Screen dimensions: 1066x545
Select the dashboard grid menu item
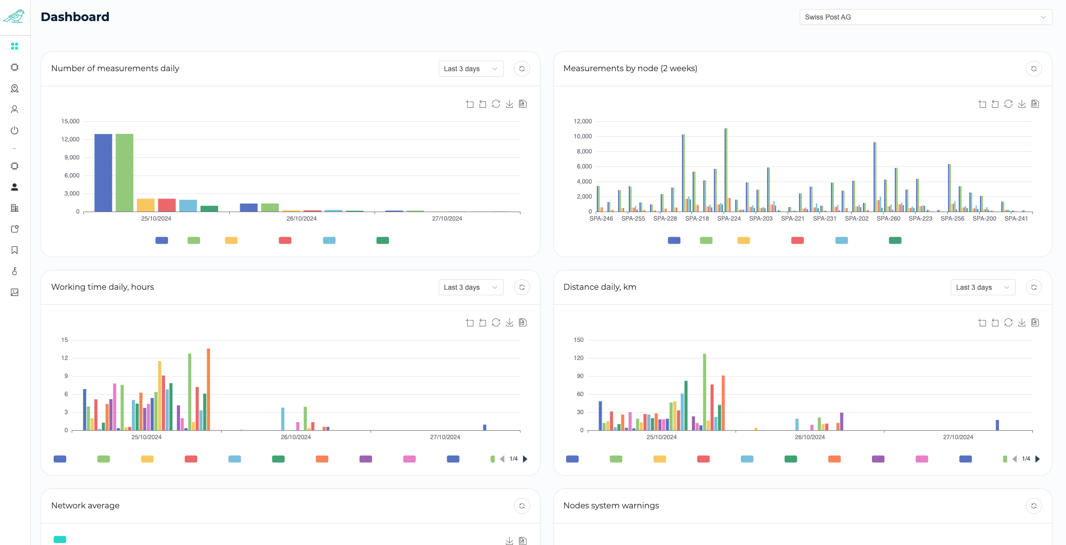15,46
